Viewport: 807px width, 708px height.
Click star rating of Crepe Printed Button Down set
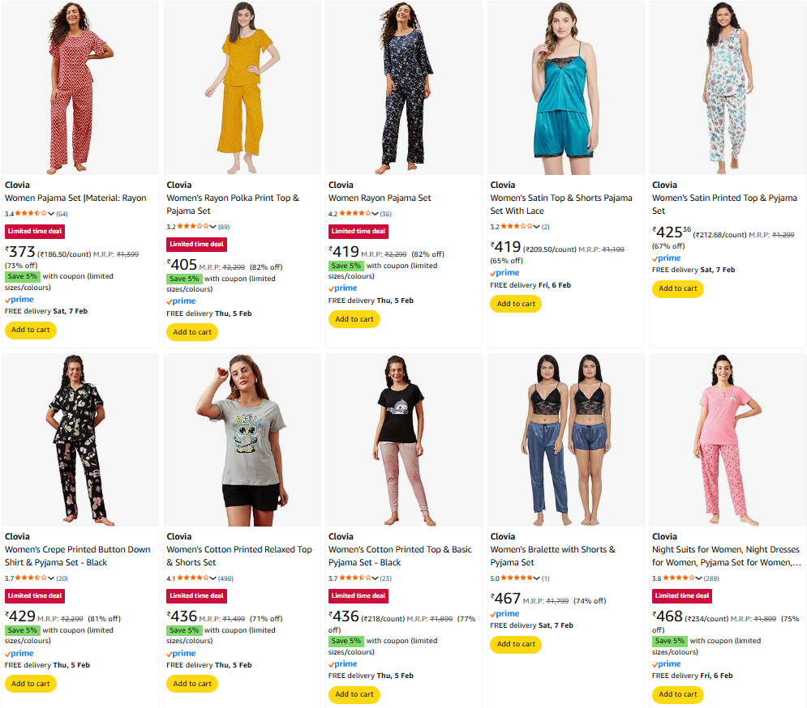point(32,578)
